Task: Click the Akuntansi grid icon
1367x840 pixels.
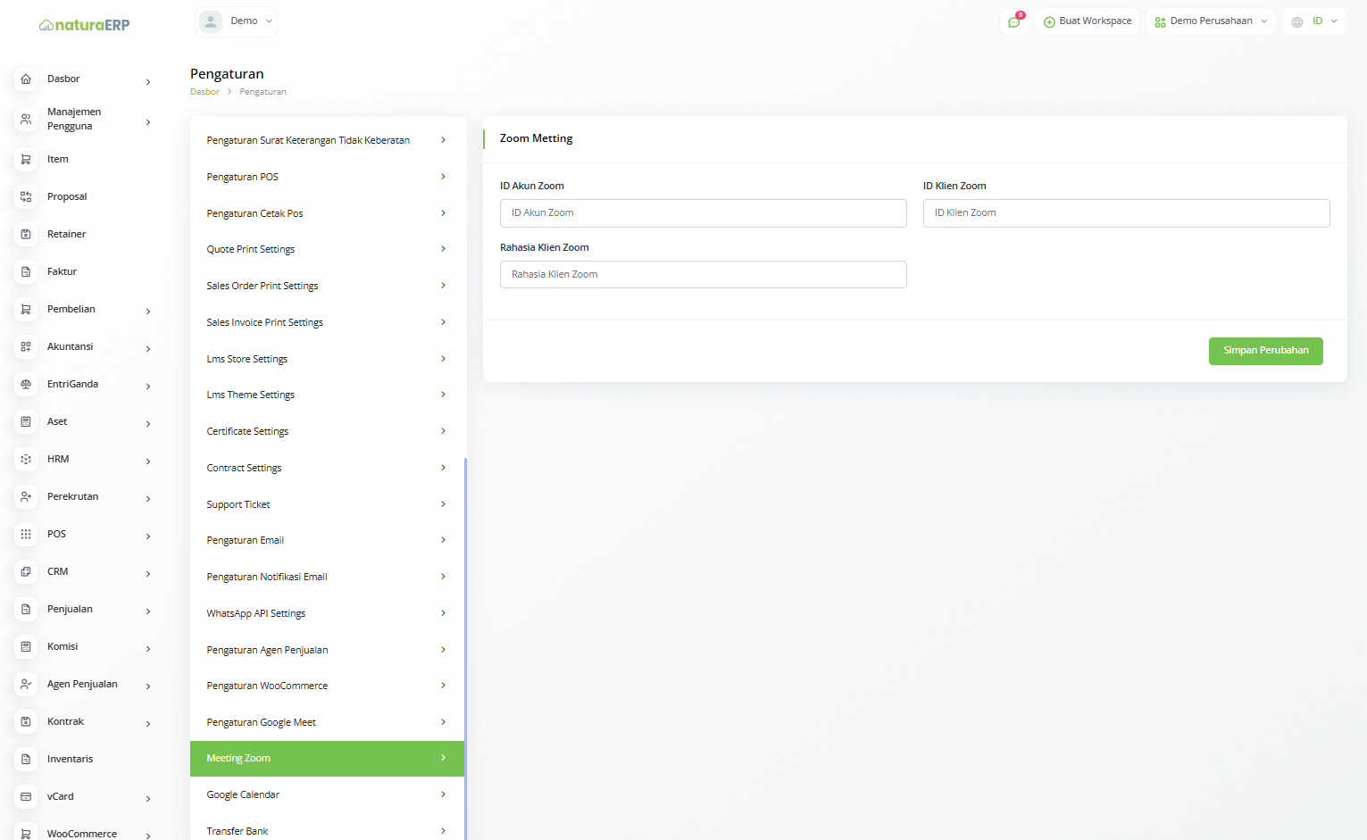Action: 26,346
